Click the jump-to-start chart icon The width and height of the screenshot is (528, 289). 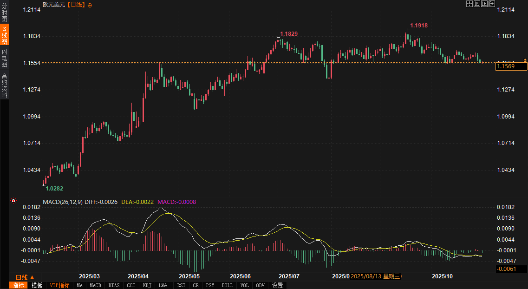click(x=476, y=4)
